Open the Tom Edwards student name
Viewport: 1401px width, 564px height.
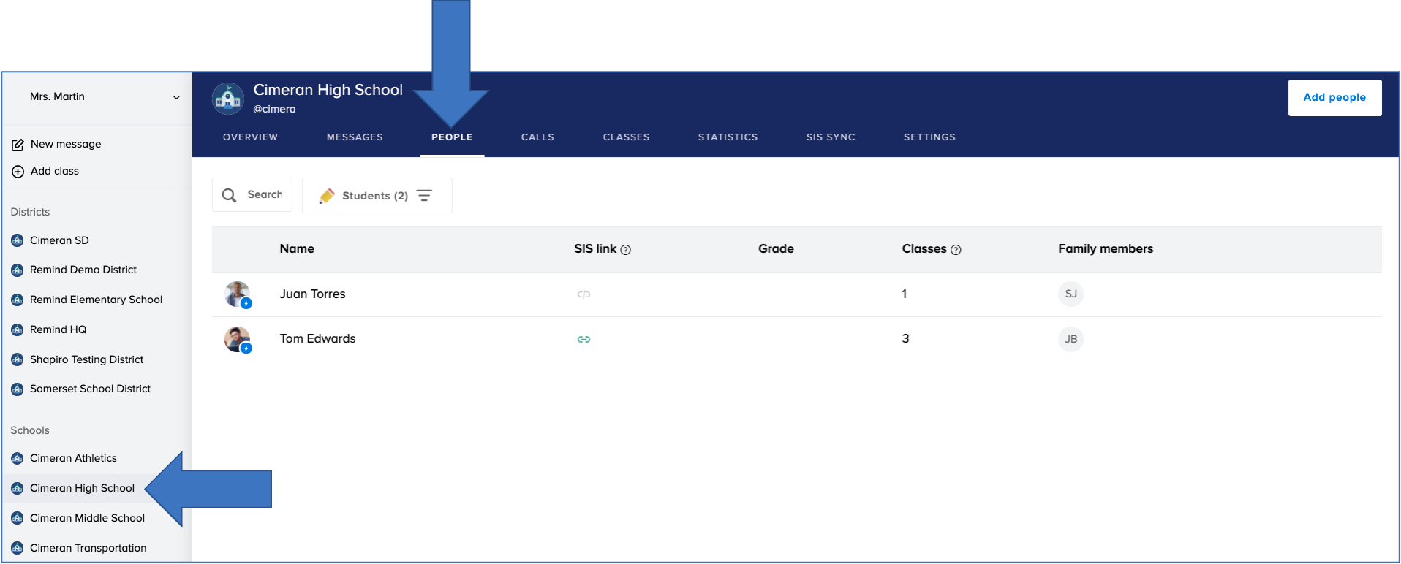[x=317, y=339]
